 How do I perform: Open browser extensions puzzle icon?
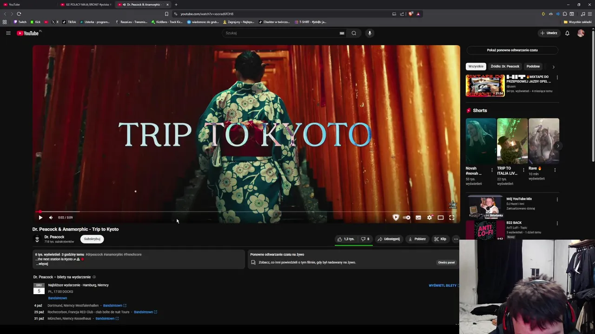(564, 14)
